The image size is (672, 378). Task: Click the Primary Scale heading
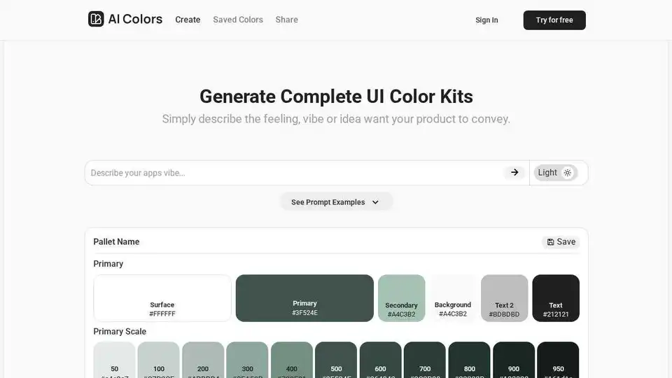click(x=120, y=331)
